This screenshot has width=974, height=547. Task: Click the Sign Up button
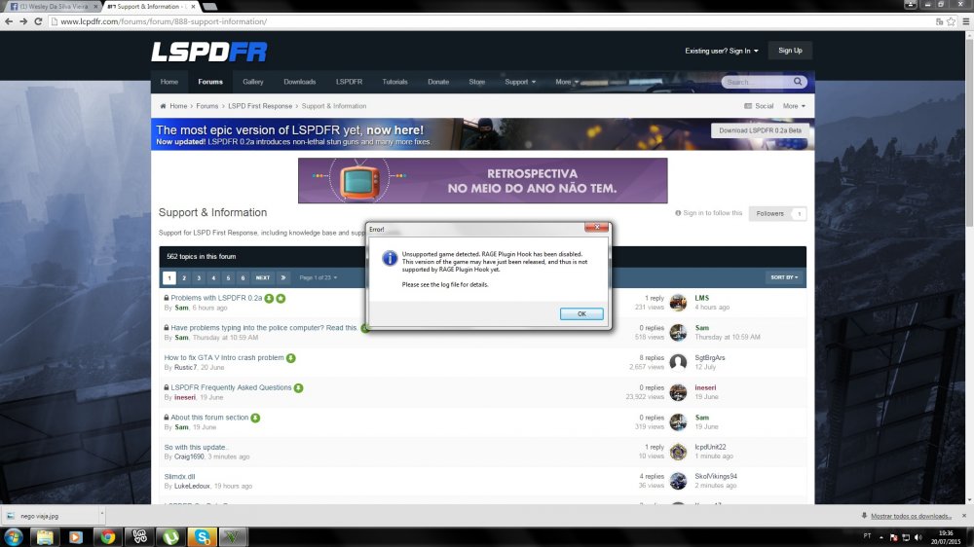tap(790, 51)
